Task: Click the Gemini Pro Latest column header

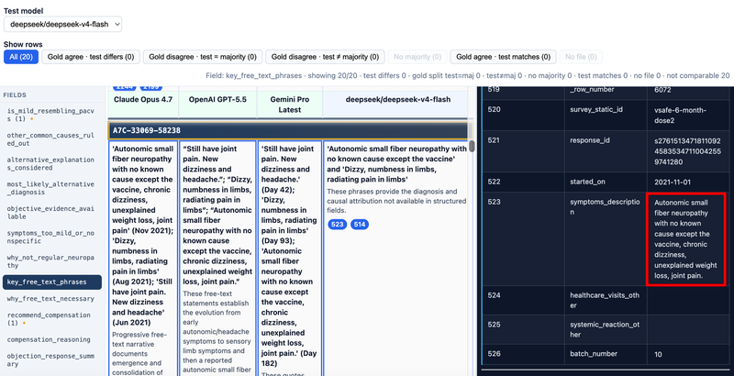Action: (289, 105)
